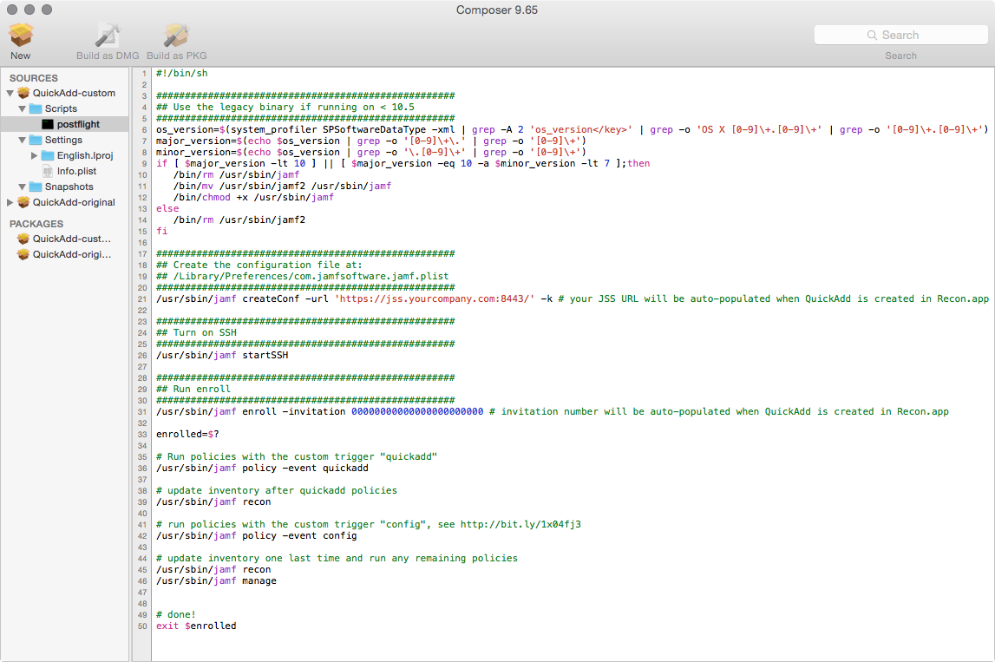This screenshot has height=662, width=995.
Task: Click the 'major_version=' assignment on line 7
Action: click(x=196, y=141)
